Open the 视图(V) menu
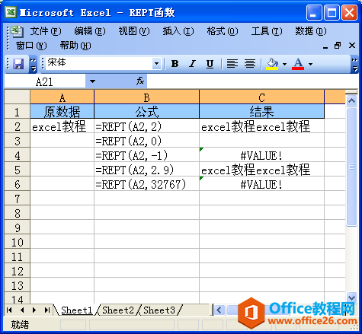This screenshot has width=362, height=334. (134, 31)
